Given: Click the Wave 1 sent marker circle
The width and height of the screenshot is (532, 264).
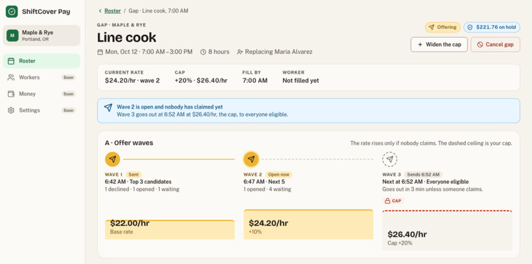Looking at the screenshot, I should coord(113,159).
